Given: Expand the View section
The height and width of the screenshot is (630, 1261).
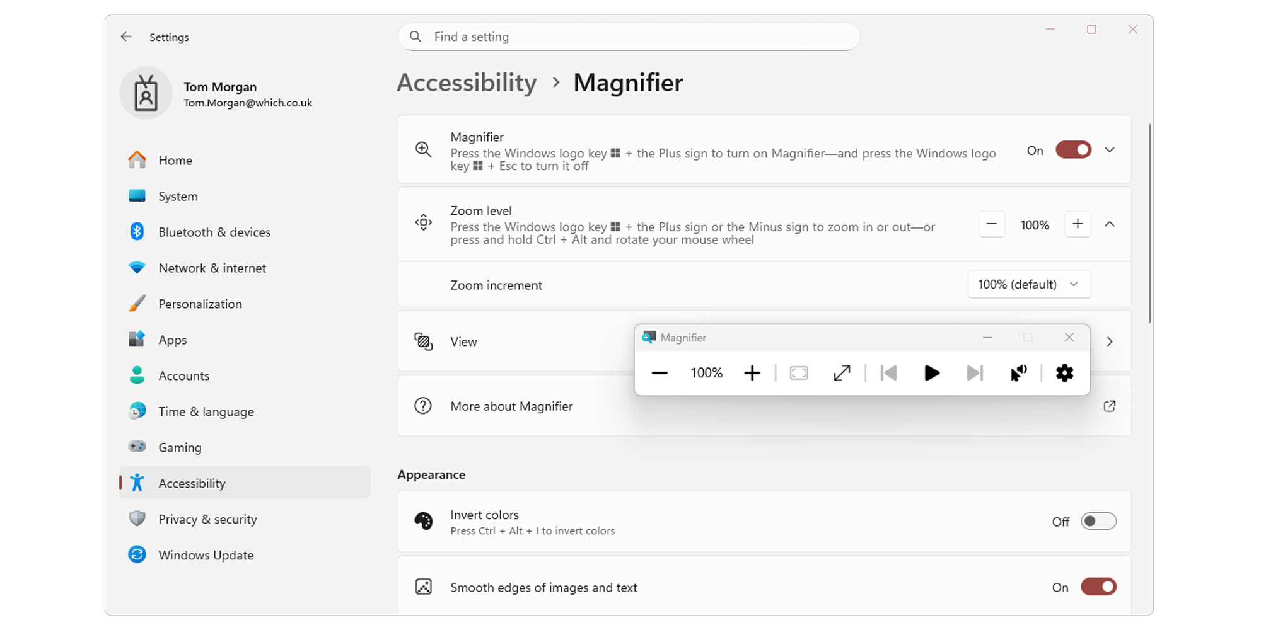Looking at the screenshot, I should click(1110, 341).
